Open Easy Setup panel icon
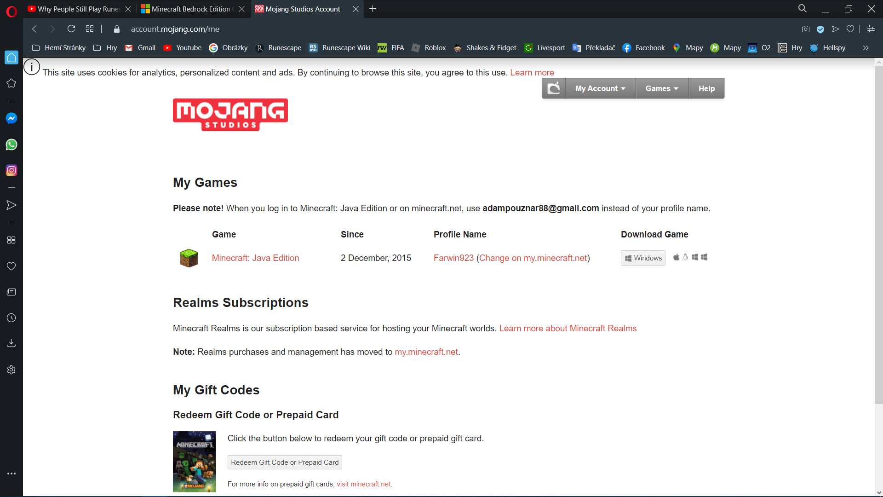This screenshot has width=883, height=497. 871,29
